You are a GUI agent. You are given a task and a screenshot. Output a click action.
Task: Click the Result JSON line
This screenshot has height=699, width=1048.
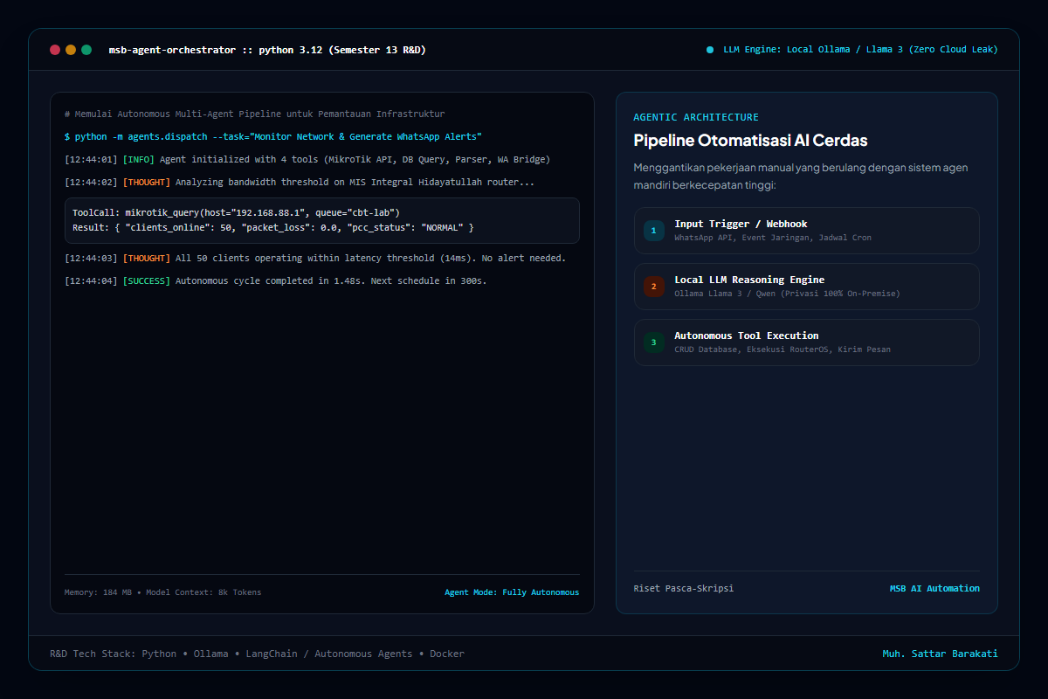click(273, 228)
